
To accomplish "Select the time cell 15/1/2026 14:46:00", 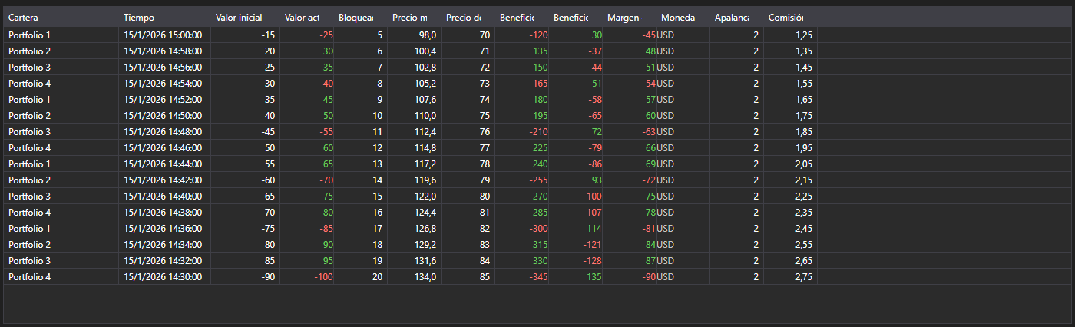I will (164, 148).
